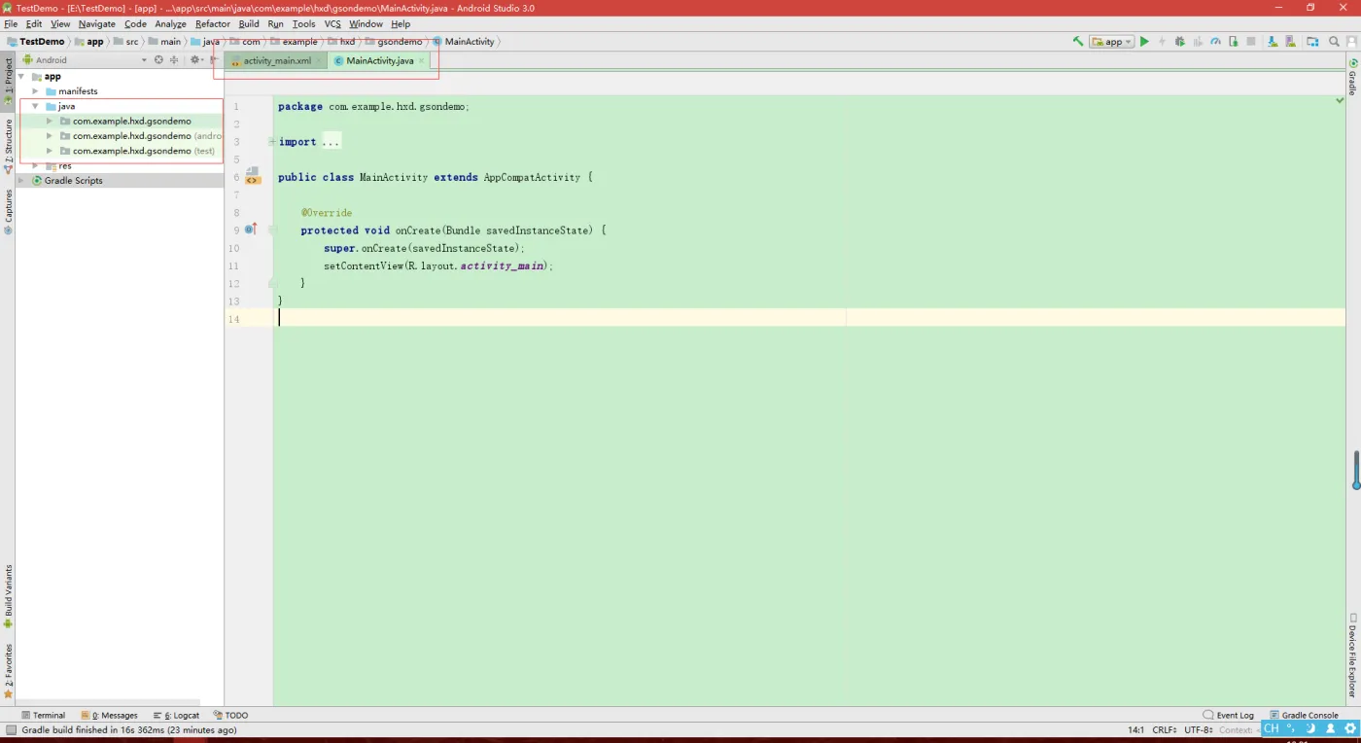Select com.example.hxd.gsondemo (androidTest) package
This screenshot has width=1361, height=743.
click(140, 136)
